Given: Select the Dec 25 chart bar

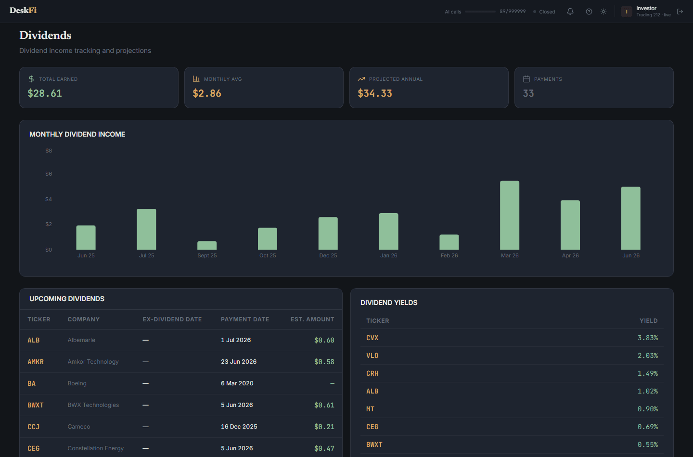Looking at the screenshot, I should click(328, 233).
